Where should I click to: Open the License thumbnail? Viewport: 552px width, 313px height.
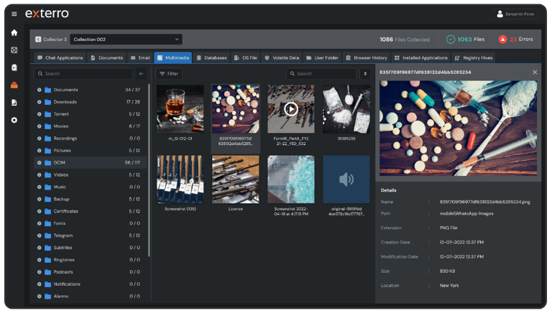(236, 179)
